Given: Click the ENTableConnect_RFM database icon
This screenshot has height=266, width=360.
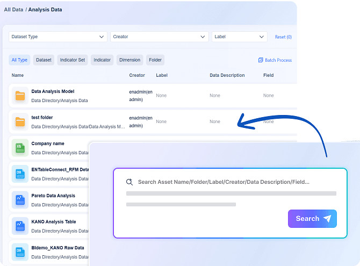Looking at the screenshot, I should 20,174.
